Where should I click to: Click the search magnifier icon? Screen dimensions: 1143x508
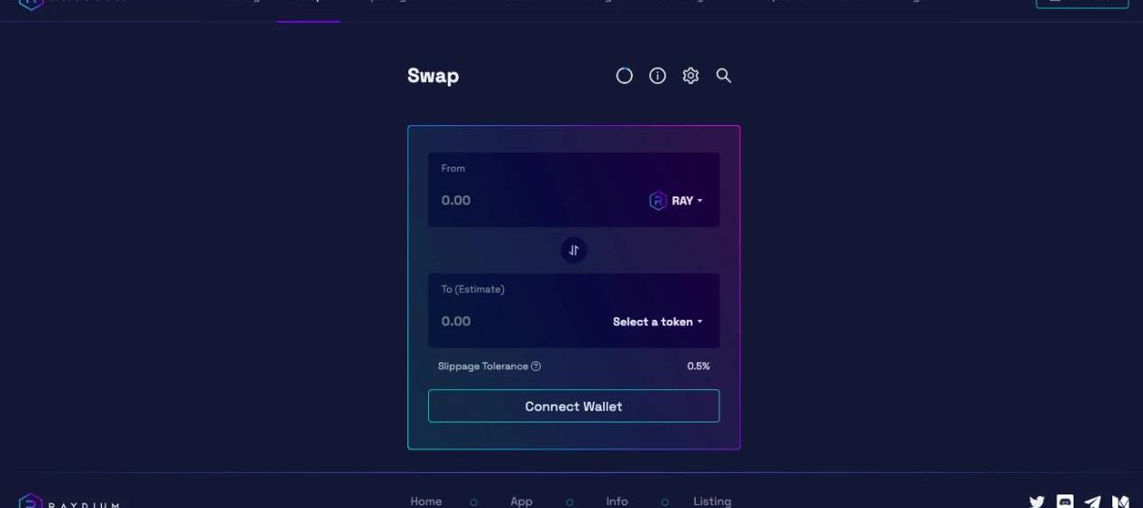pos(724,76)
